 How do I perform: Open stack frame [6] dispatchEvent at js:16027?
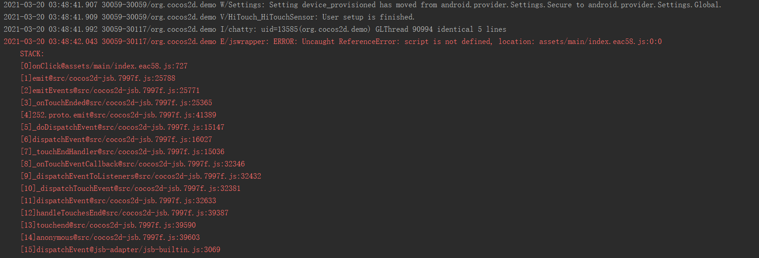click(x=116, y=140)
